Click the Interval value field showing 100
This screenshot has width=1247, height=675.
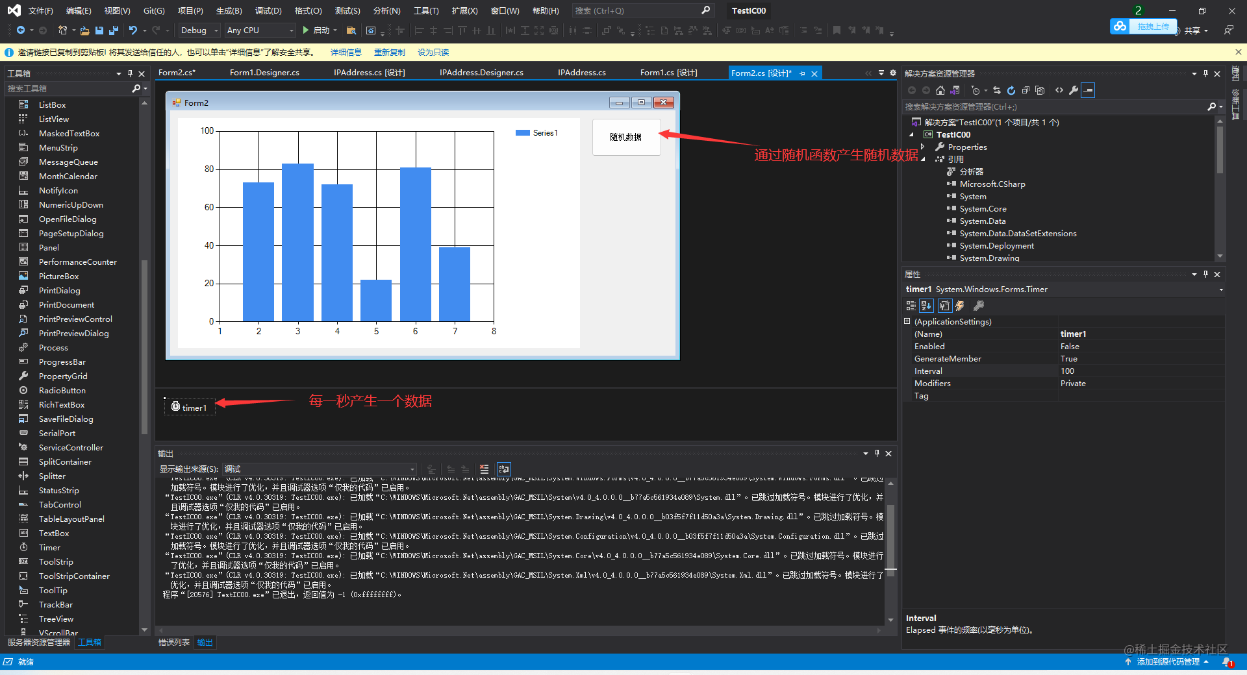(x=1141, y=371)
